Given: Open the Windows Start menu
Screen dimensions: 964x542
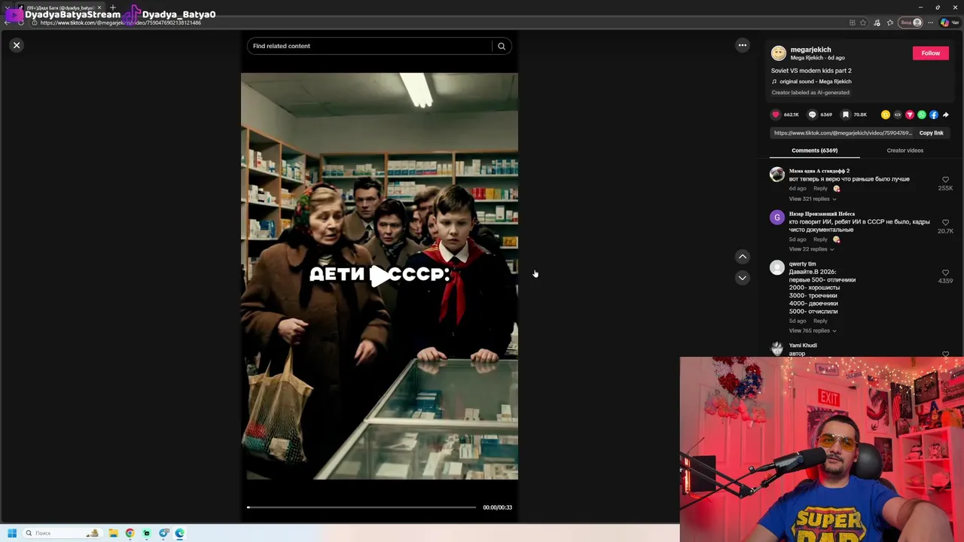Looking at the screenshot, I should click(12, 533).
